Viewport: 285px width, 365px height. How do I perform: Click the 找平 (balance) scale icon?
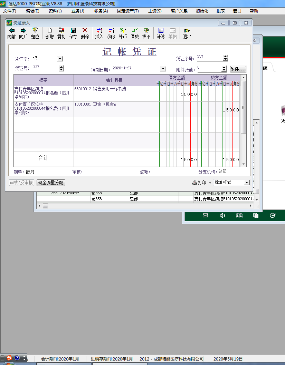[x=146, y=31]
